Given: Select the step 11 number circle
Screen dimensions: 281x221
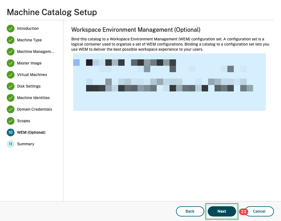Looking at the screenshot, I should point(11,144).
